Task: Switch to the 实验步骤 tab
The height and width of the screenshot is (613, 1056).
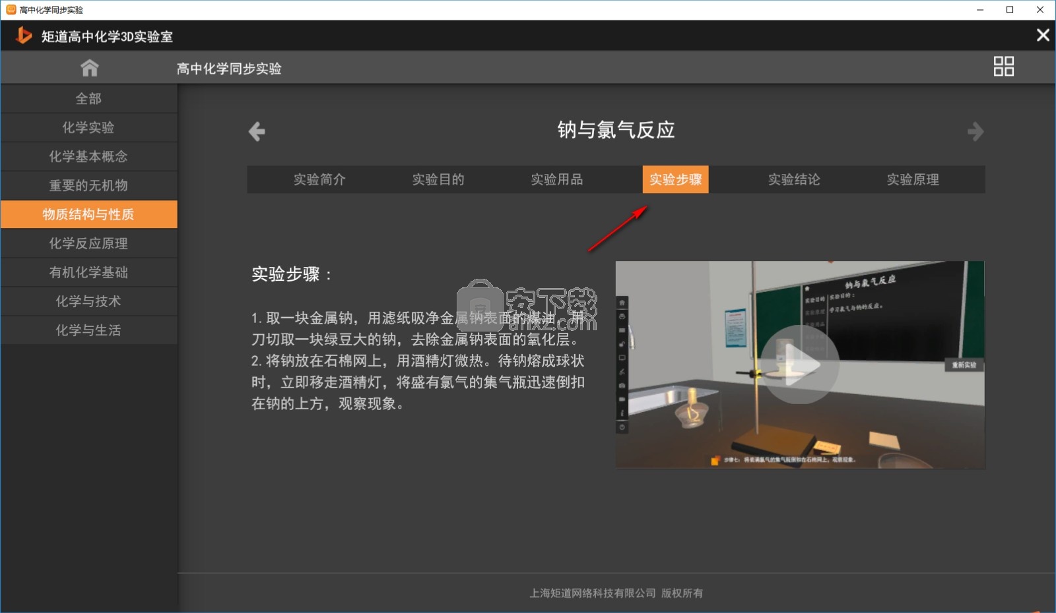Action: [675, 179]
